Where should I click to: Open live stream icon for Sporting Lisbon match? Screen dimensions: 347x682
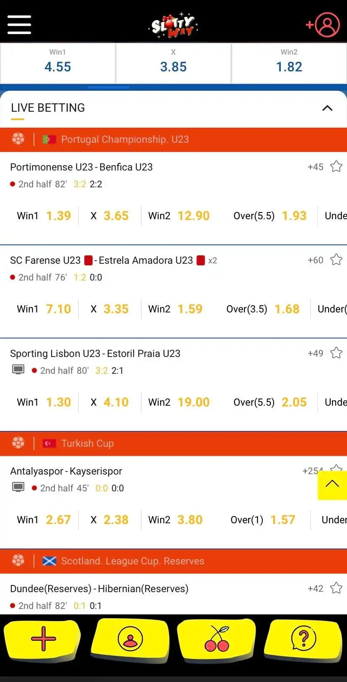(x=18, y=370)
